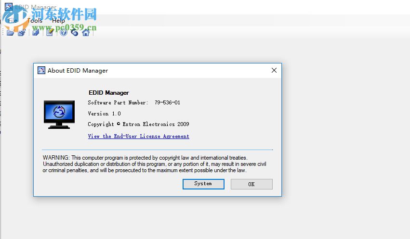Click OK to dismiss About dialog

coord(251,184)
